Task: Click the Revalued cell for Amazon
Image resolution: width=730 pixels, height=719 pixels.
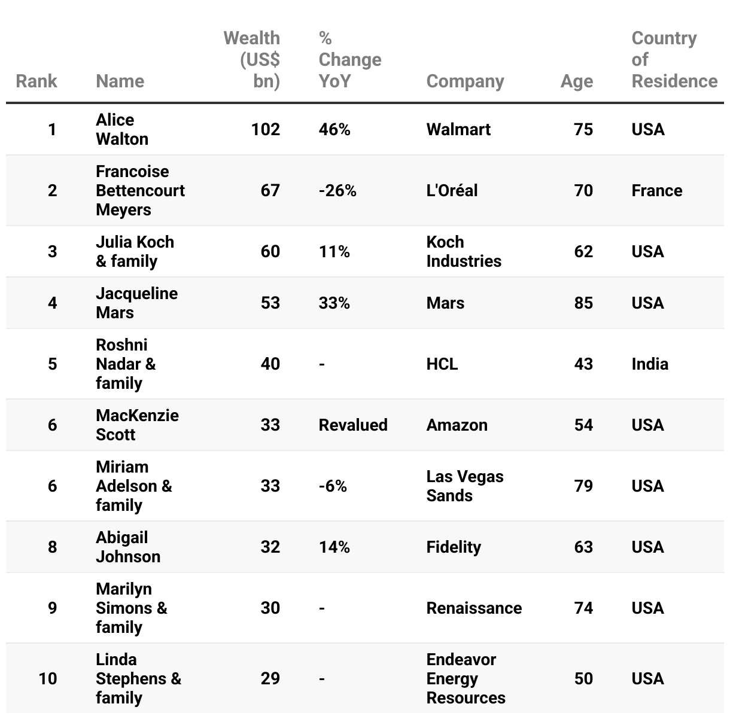Action: point(353,425)
